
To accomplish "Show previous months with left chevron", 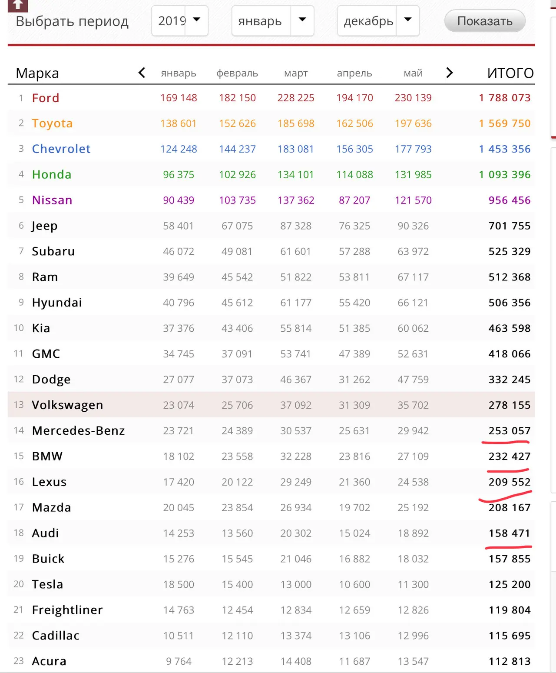I will (142, 73).
